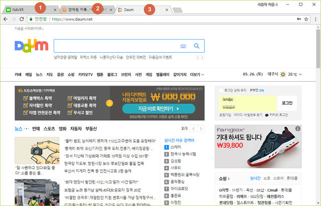Bookmark this page with star icon
The height and width of the screenshot is (206, 321).
point(306,19)
